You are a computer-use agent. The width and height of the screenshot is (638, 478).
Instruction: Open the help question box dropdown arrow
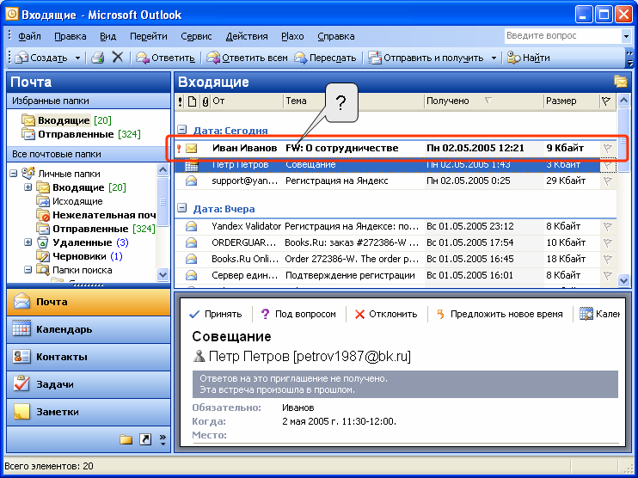tap(626, 36)
